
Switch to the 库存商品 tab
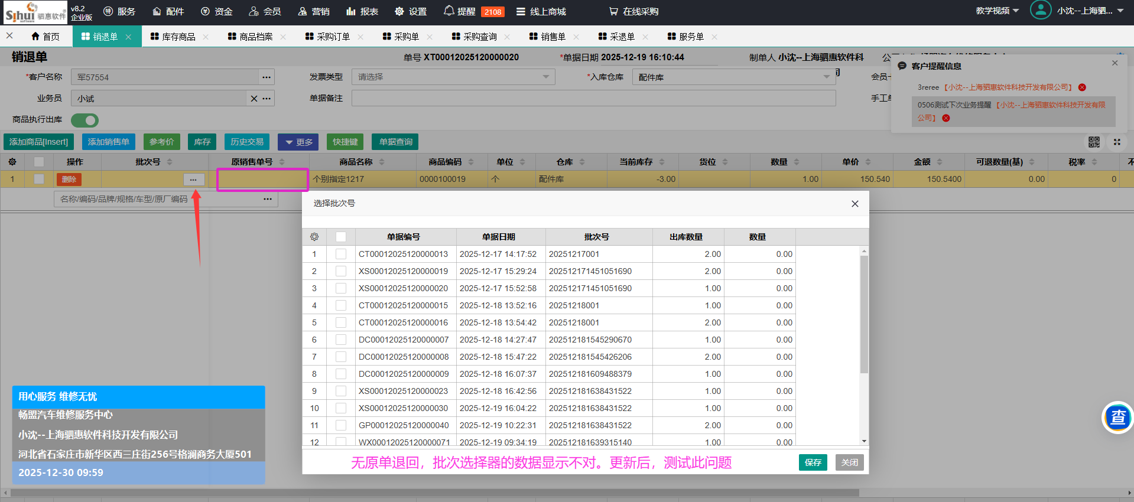(x=178, y=37)
